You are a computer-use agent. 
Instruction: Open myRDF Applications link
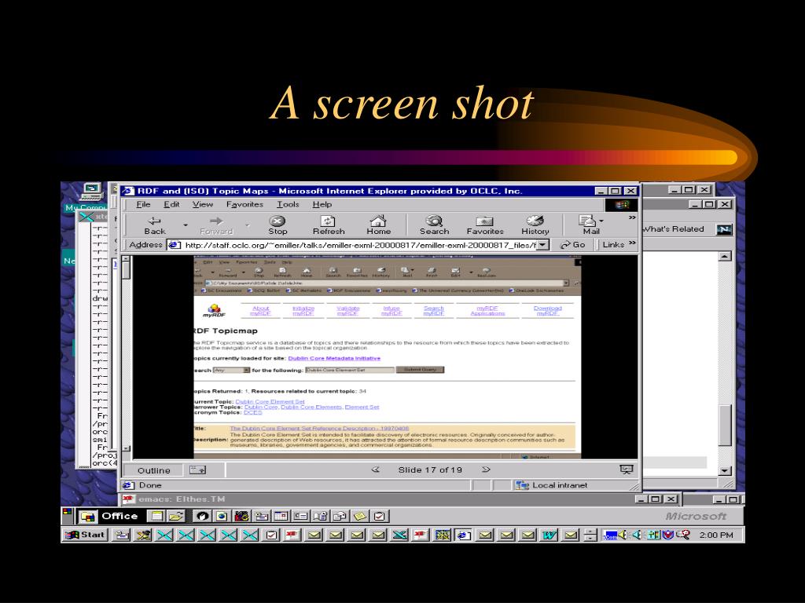pos(487,310)
